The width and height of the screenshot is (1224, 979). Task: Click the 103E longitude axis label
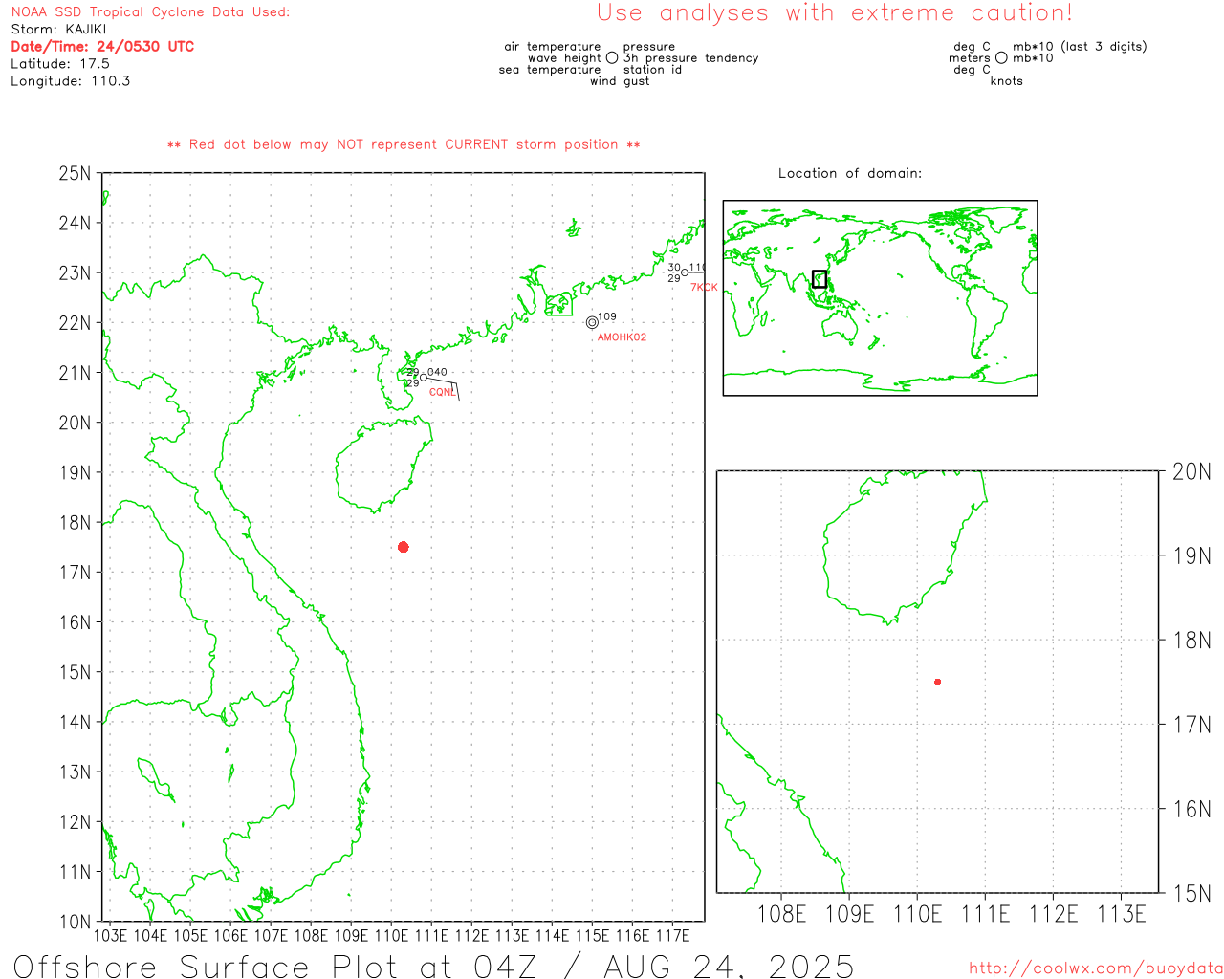[x=110, y=935]
